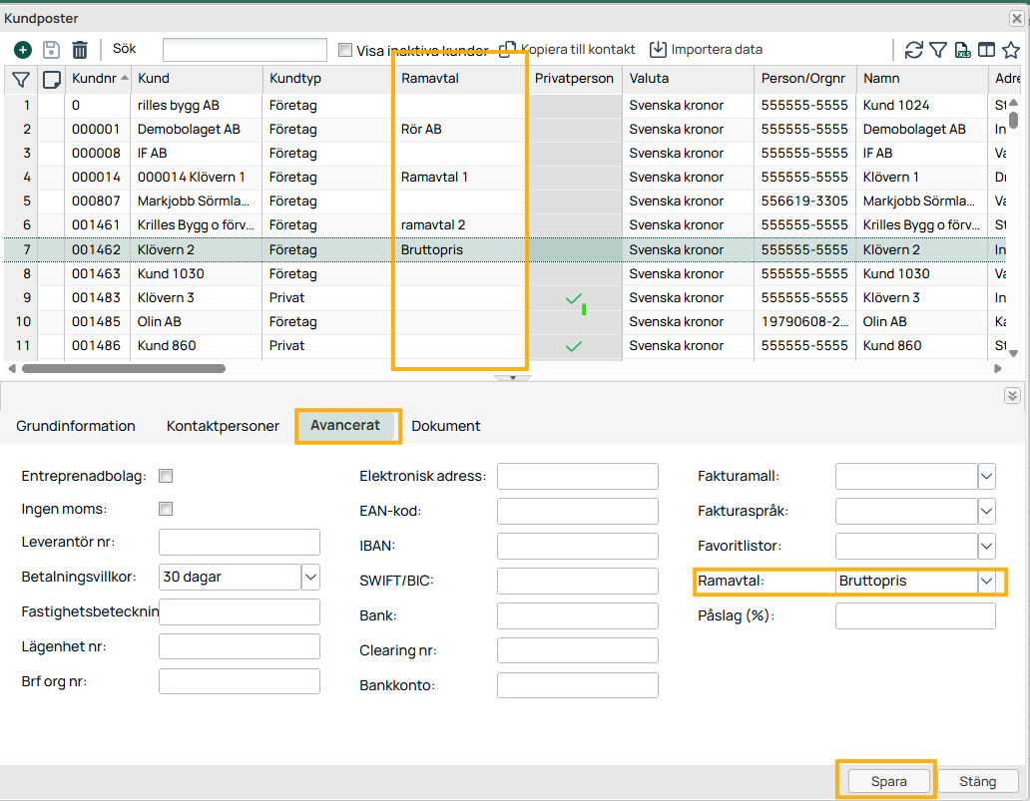Toggle Privatperson checkmark for Klövern 3

(574, 298)
